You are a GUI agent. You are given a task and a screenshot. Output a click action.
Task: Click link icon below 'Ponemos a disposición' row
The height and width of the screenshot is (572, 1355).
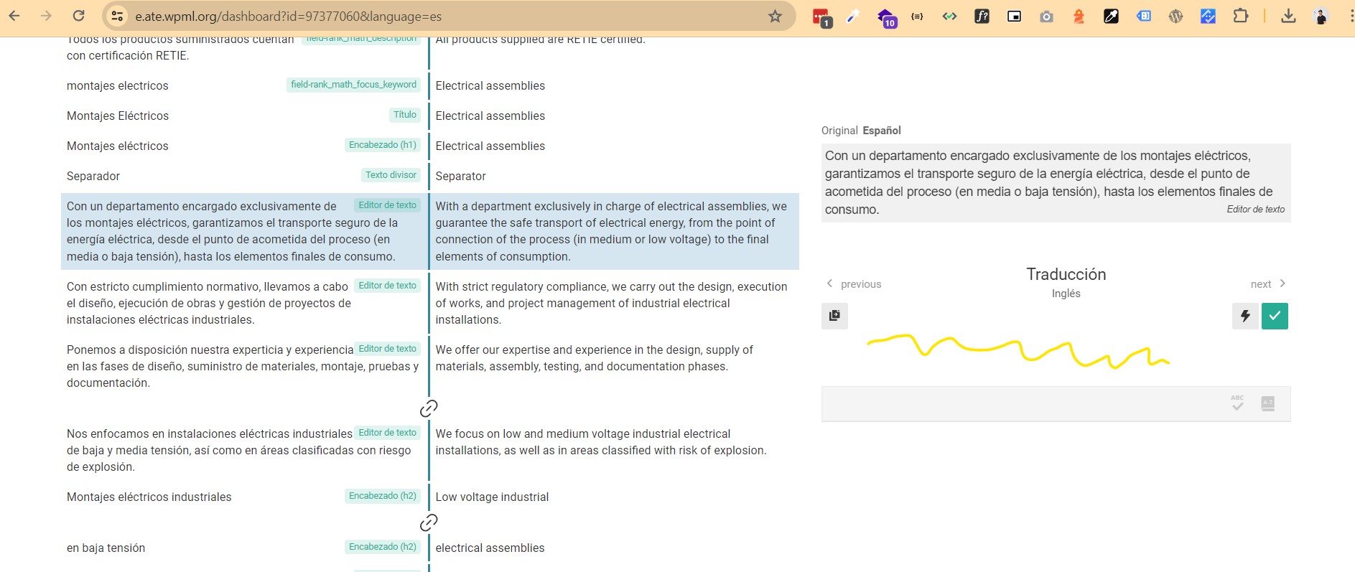tap(429, 408)
